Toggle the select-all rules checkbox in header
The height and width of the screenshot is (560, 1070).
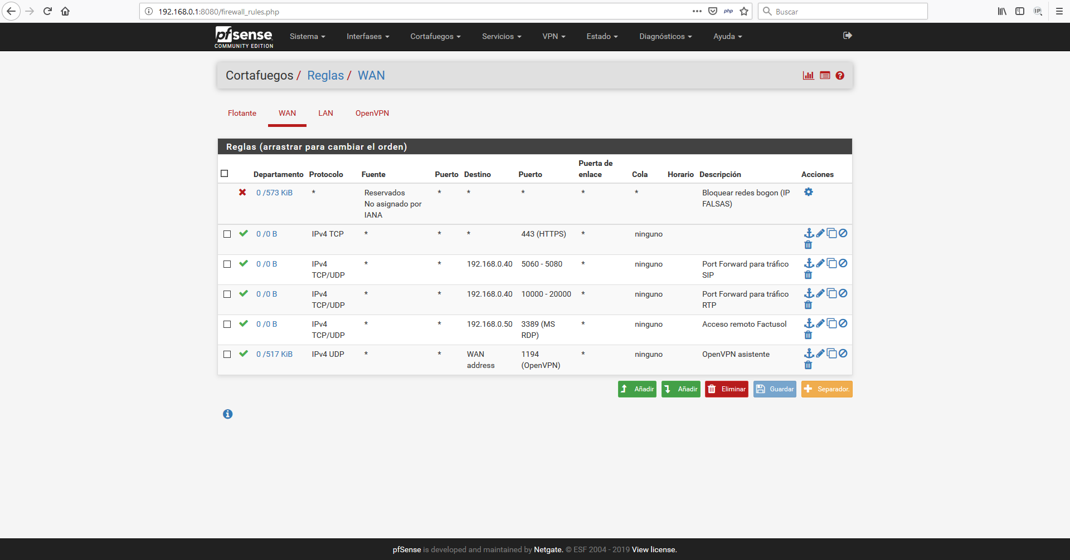coord(225,174)
